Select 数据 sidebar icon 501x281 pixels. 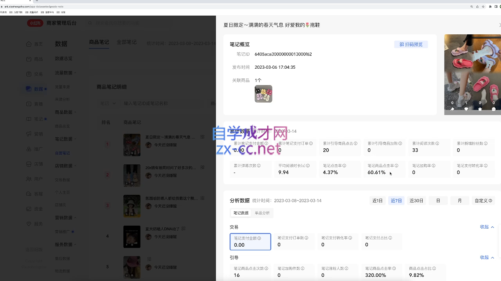(29, 89)
